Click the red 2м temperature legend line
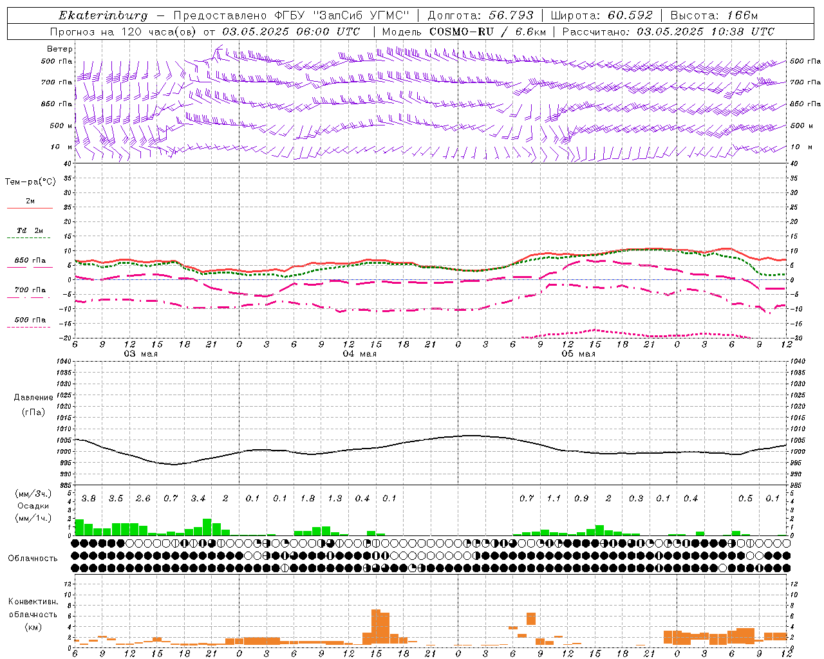The image size is (824, 659). click(x=30, y=208)
